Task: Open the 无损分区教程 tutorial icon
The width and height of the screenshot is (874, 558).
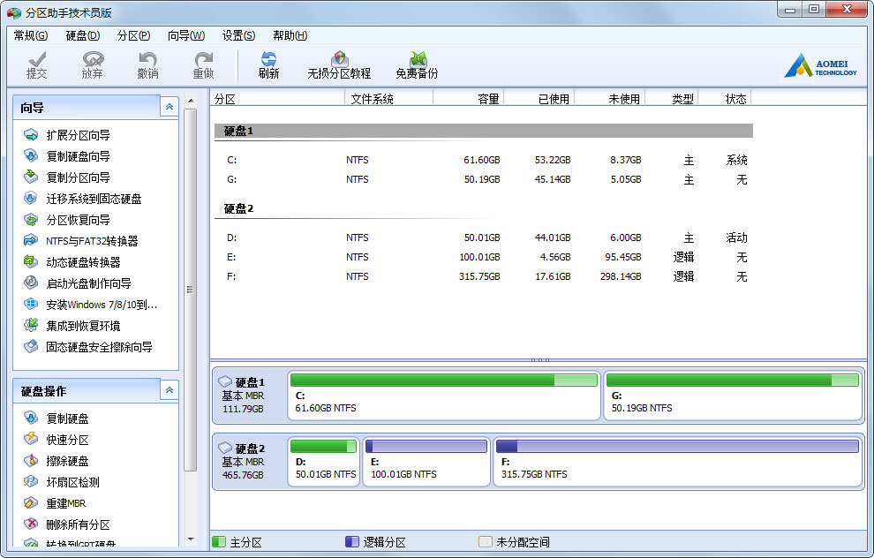Action: point(339,64)
